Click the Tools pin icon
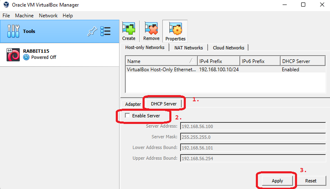Viewport: 330px width, 189px height. click(92, 31)
